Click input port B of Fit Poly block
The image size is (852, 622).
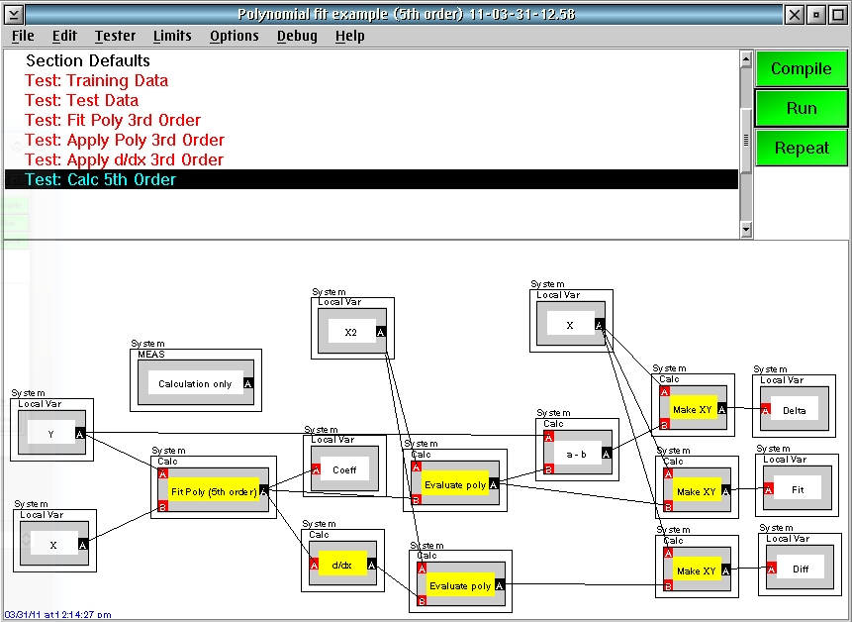click(162, 507)
